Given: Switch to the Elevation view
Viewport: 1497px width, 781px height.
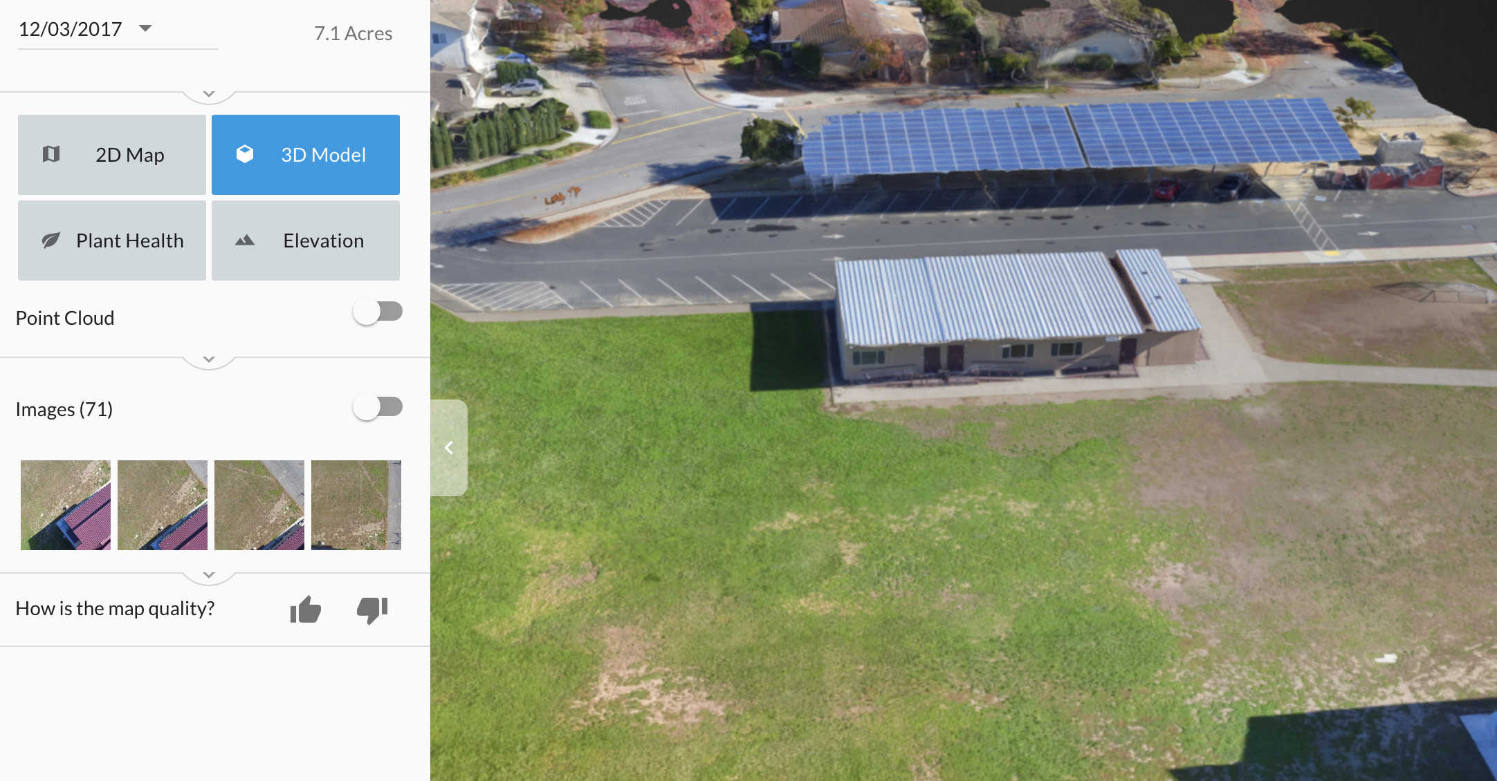Looking at the screenshot, I should 306,241.
